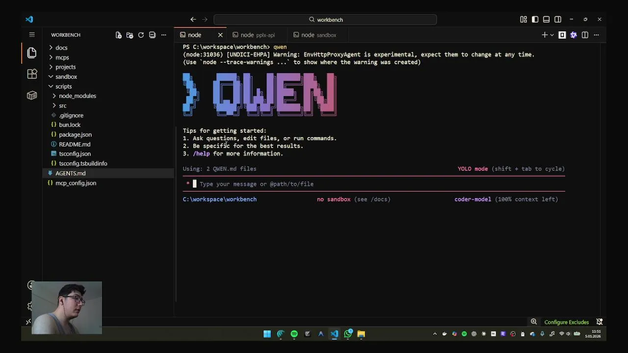Collapse the sandbox folder
The image size is (628, 353).
click(x=66, y=76)
